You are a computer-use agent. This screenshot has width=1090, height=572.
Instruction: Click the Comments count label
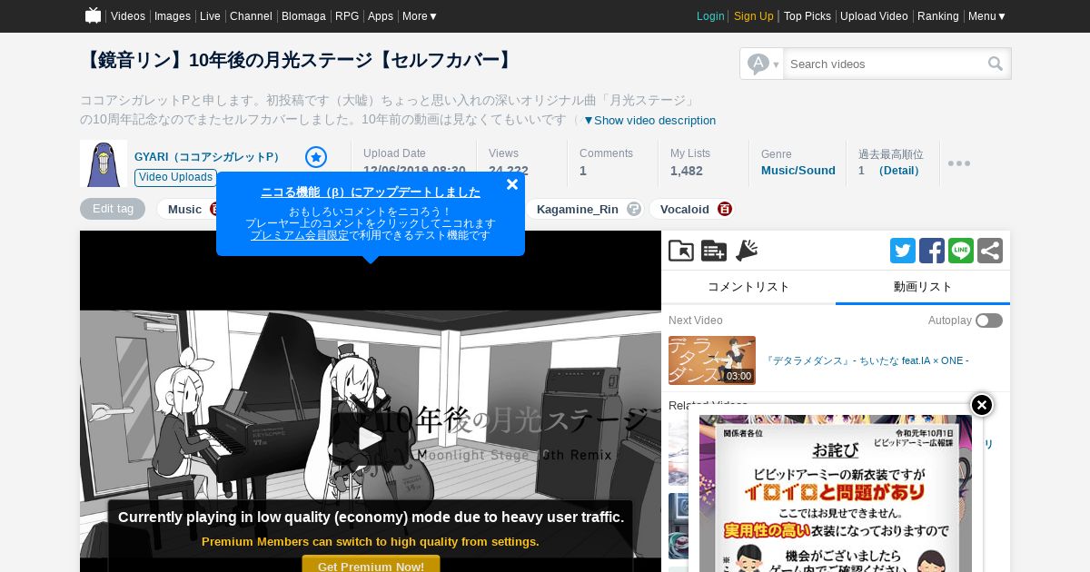(606, 153)
